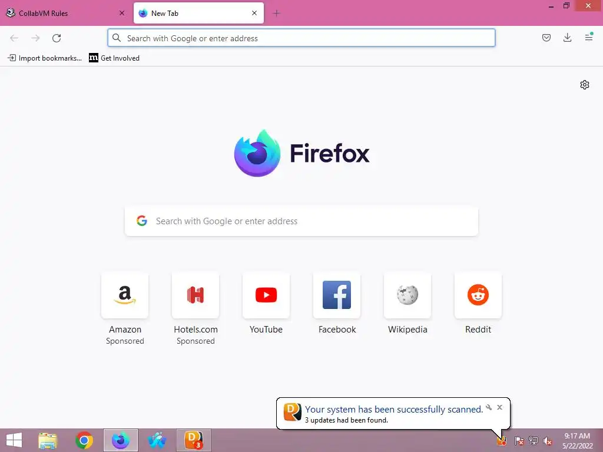
Task: Select the New Tab tab
Action: pos(198,13)
